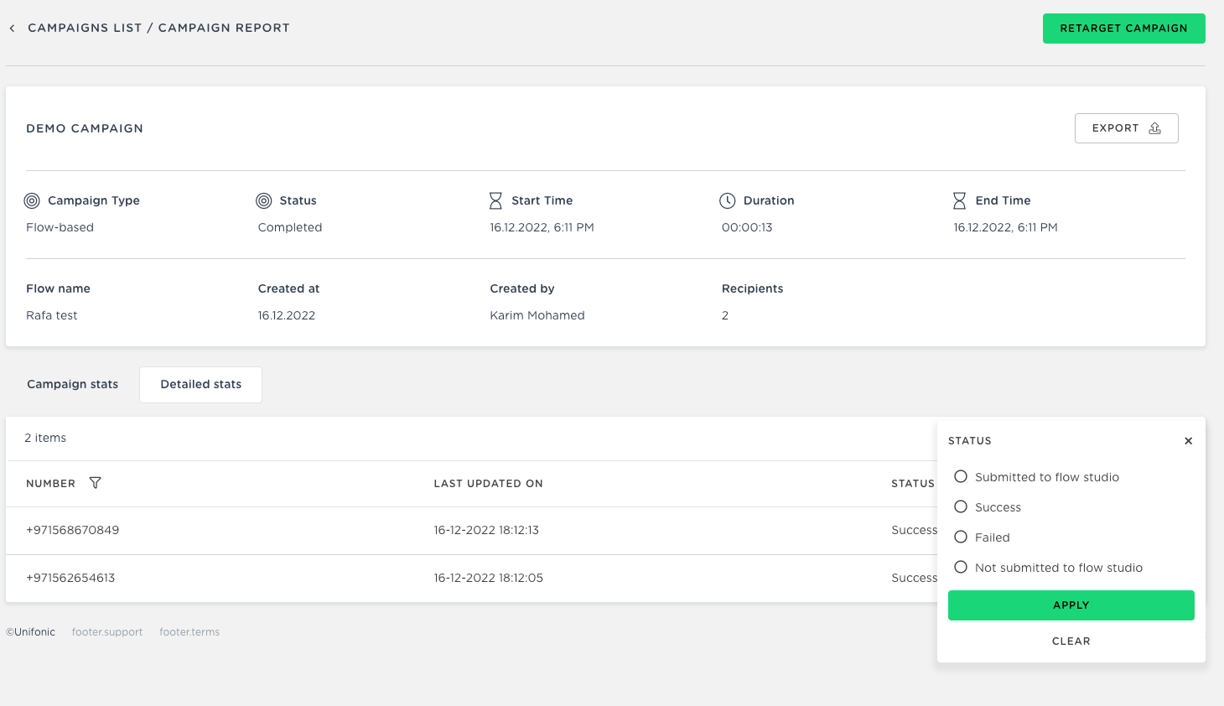Click the Retarget Campaign button
This screenshot has height=706, width=1224.
[1123, 29]
